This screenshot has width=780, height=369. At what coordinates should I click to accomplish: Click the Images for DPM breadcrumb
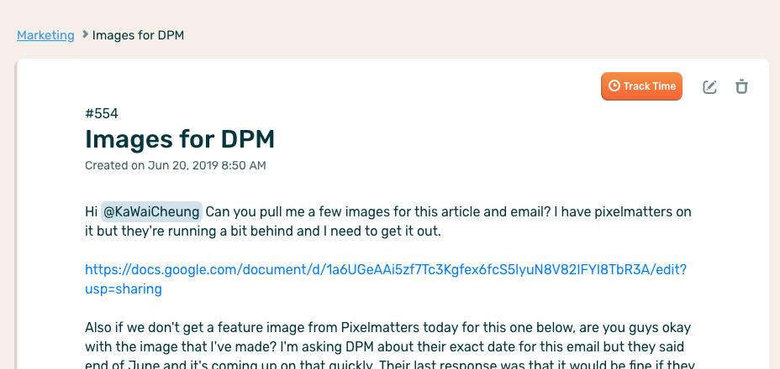click(138, 35)
